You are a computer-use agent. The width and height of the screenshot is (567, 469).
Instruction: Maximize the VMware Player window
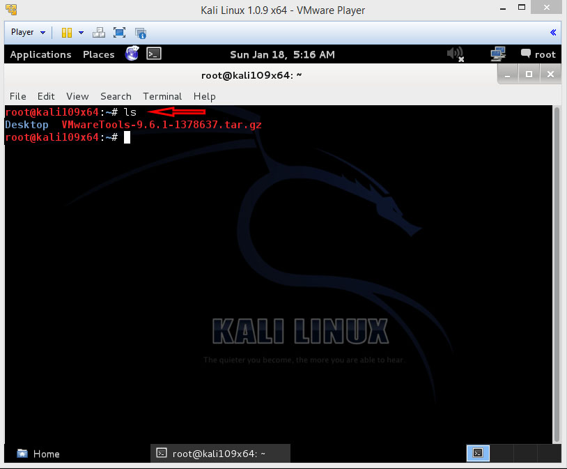tap(522, 8)
